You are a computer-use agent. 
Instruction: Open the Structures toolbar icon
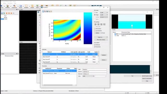point(2,6)
